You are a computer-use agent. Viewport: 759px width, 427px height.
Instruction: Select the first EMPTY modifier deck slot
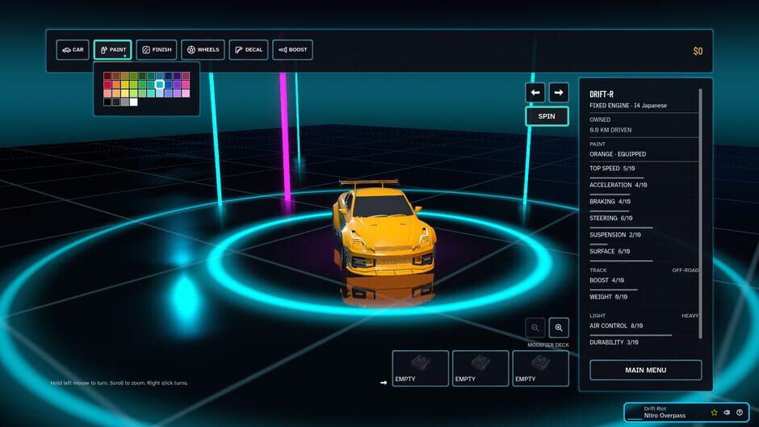tap(420, 368)
